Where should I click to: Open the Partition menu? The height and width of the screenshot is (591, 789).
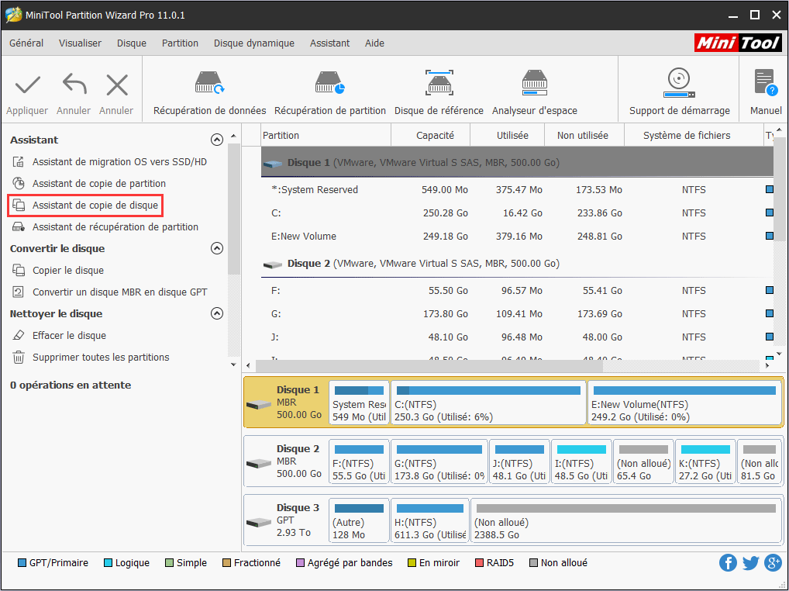tap(180, 43)
